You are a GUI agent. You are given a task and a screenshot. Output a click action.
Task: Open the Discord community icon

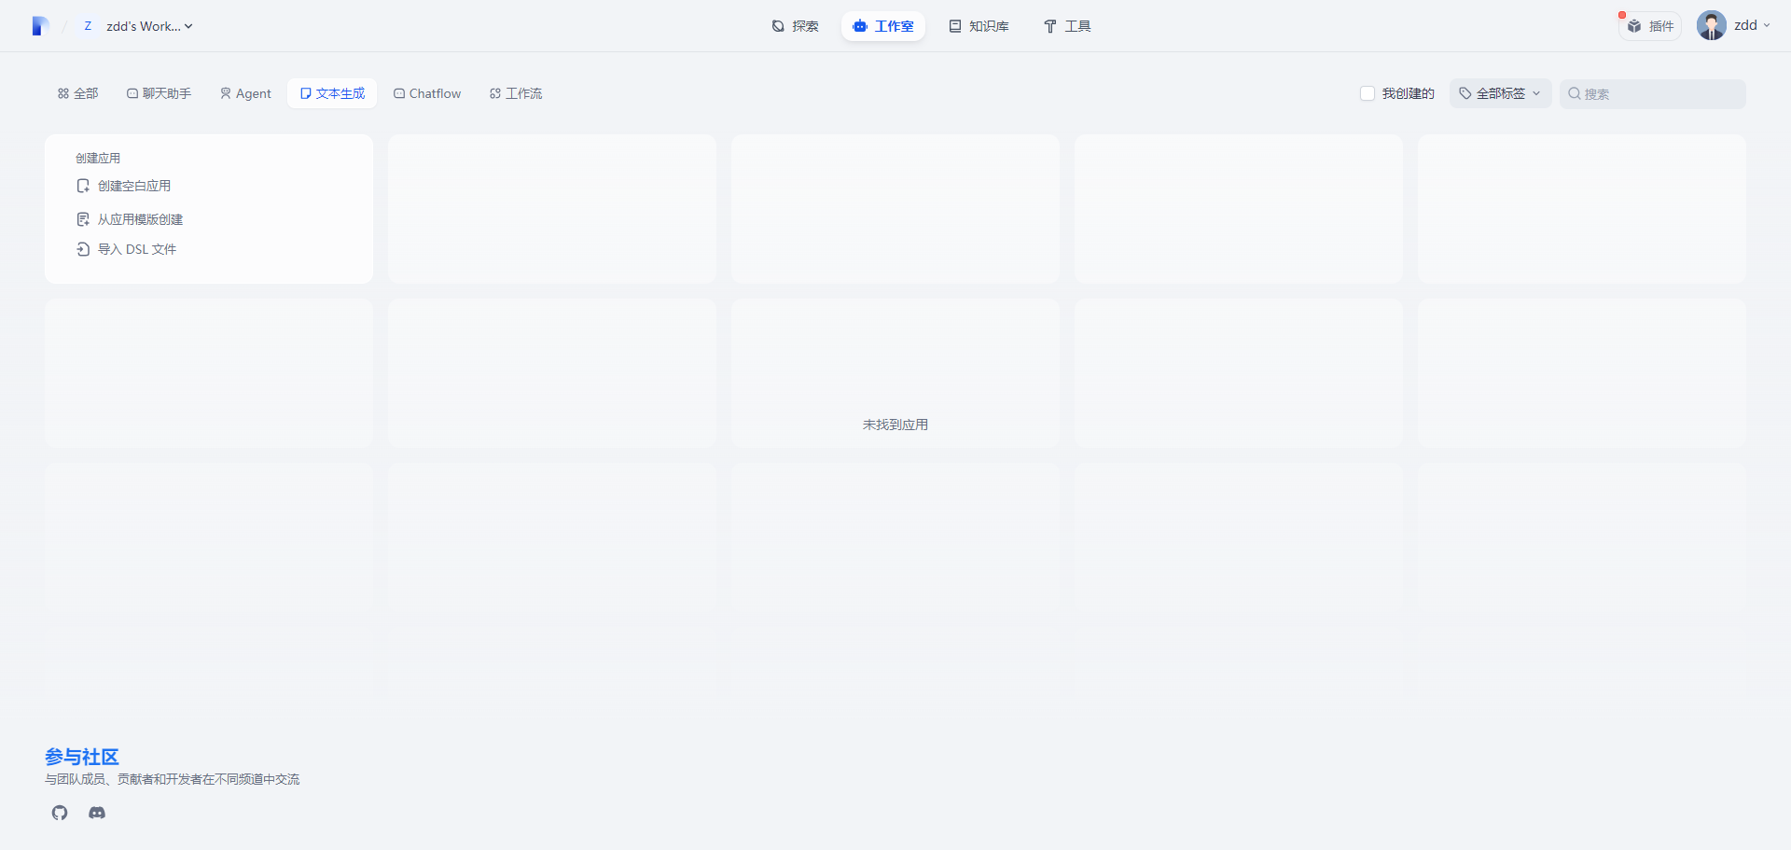[97, 813]
